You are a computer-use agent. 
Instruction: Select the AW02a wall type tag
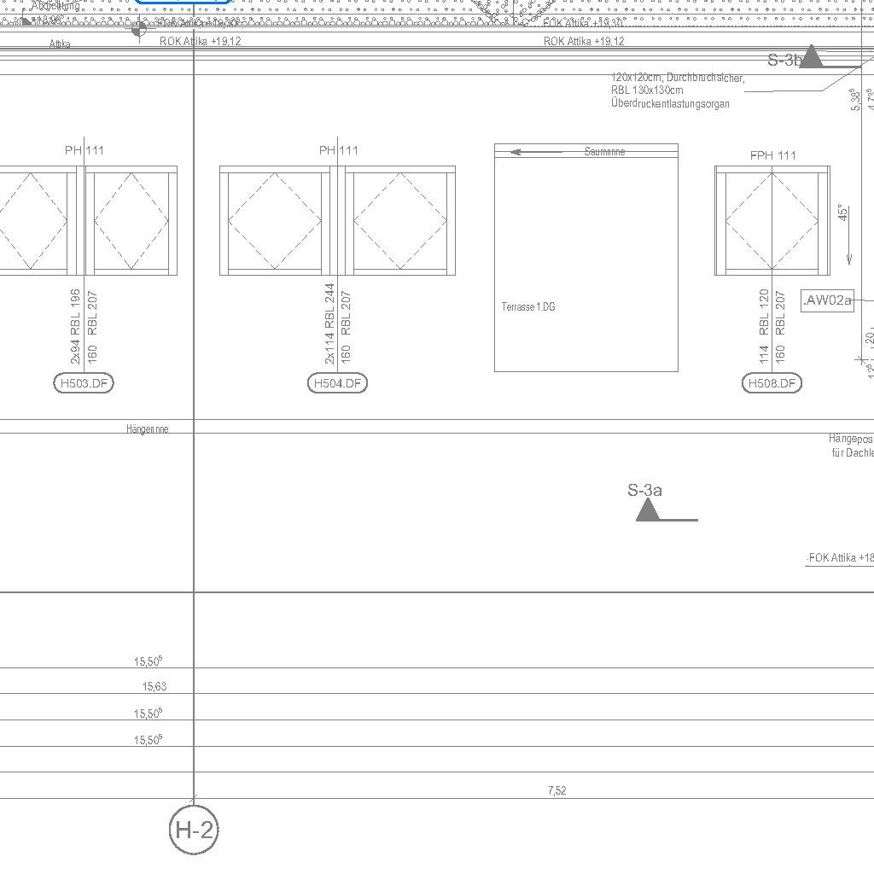[x=827, y=300]
